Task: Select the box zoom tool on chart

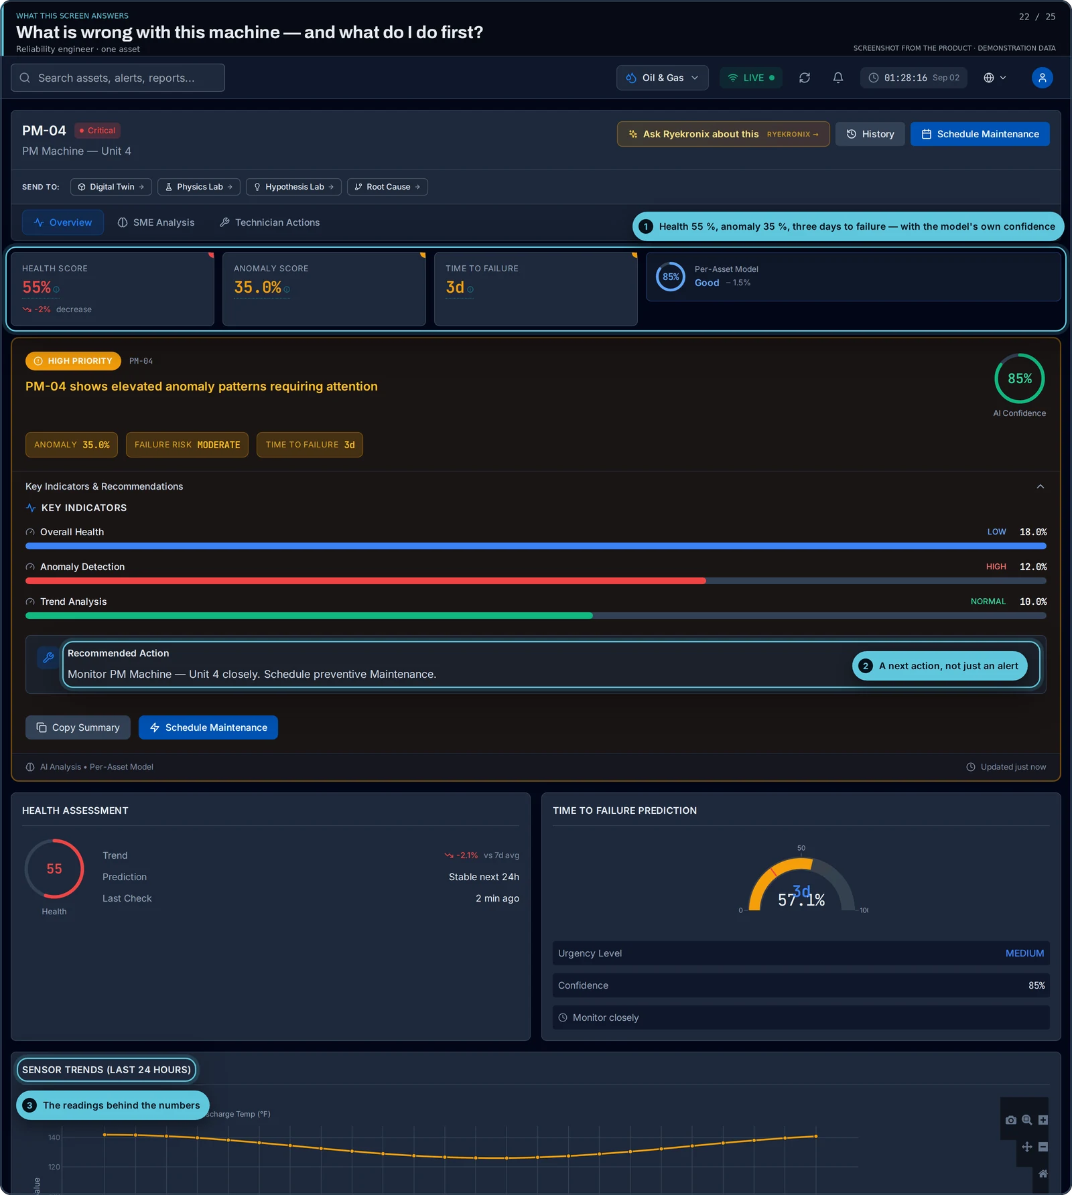Action: pyautogui.click(x=1026, y=1120)
